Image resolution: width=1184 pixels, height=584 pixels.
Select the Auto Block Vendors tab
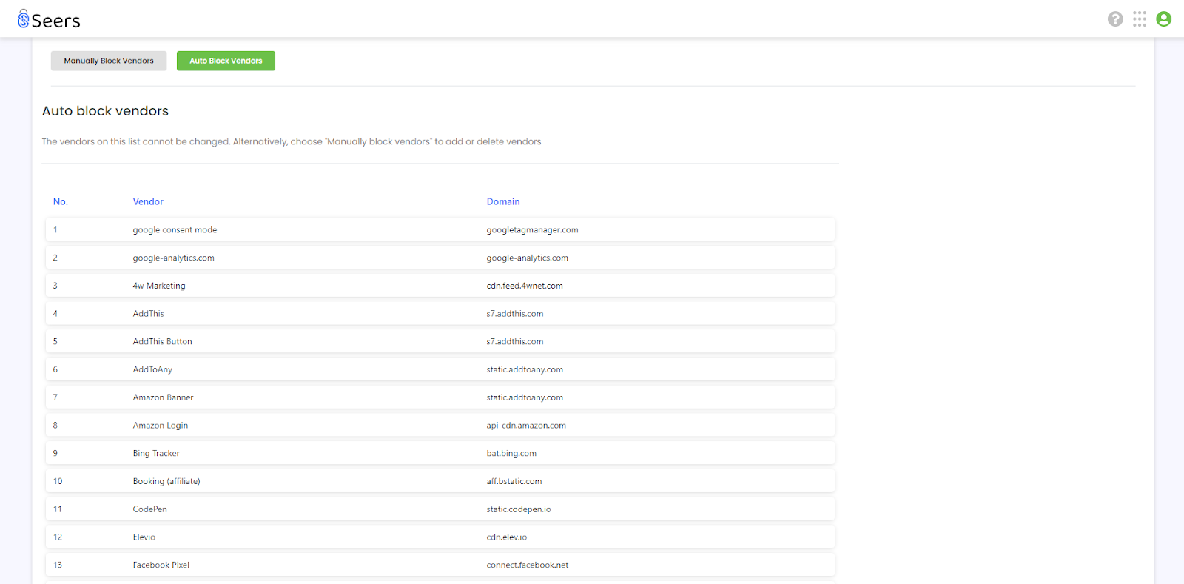coord(226,61)
